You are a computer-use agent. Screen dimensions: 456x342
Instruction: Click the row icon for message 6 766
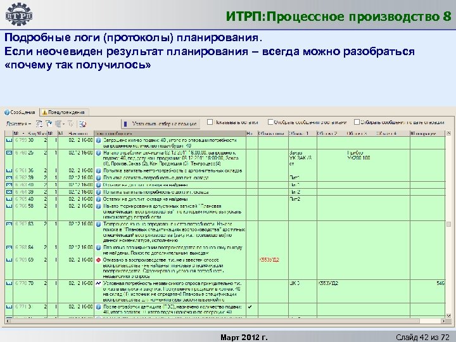coord(9,206)
